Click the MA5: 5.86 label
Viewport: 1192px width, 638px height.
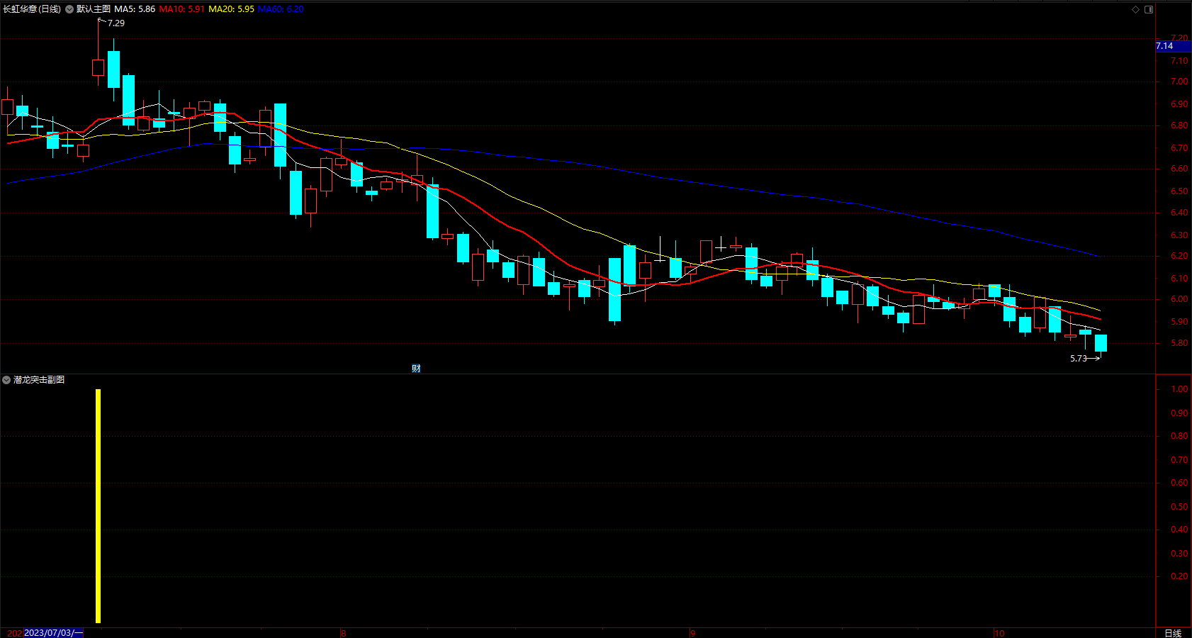[x=135, y=9]
